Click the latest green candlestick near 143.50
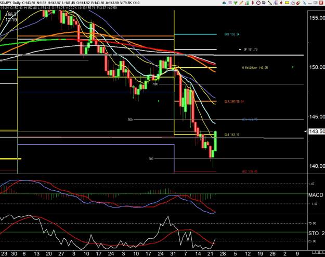325x257 pixels. point(215,141)
